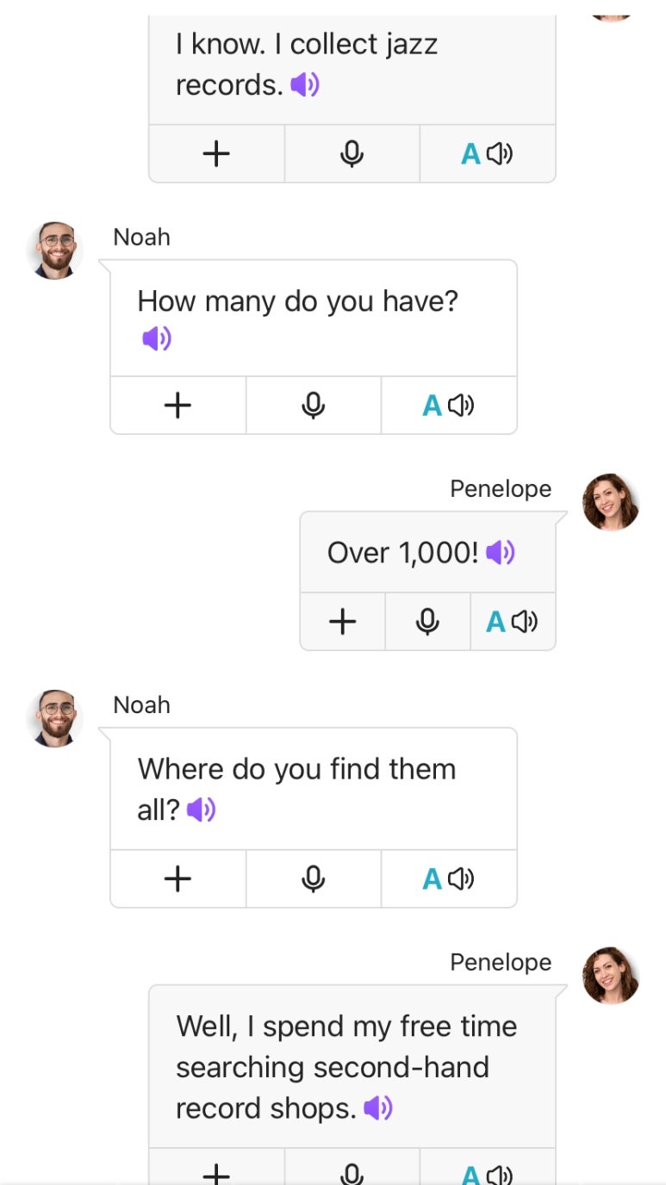Play audio for "I collect jazz records"

(304, 85)
